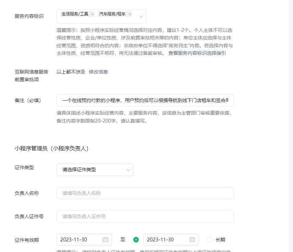293x252 pixels.
Task: Click the green selected date radio button
Action: (136, 240)
